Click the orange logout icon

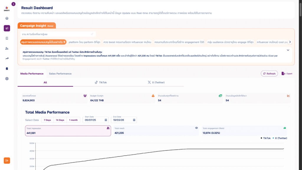(x=7, y=161)
